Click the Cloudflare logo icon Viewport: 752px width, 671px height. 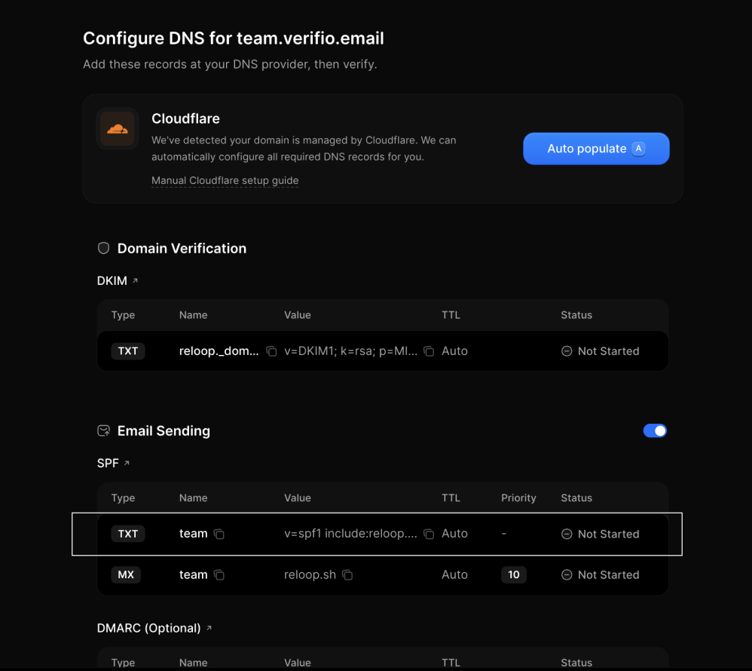tap(118, 129)
